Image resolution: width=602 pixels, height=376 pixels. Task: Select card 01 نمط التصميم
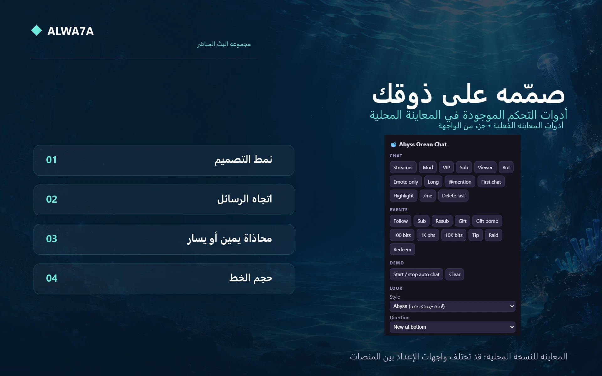[x=164, y=160]
